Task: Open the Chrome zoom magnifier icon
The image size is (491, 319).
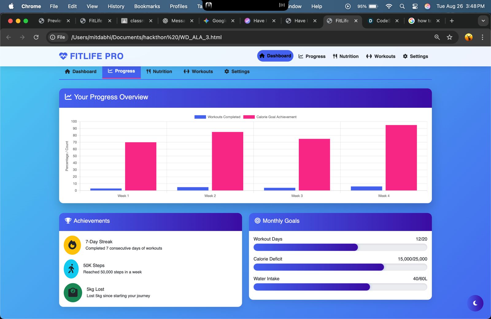Action: [437, 37]
